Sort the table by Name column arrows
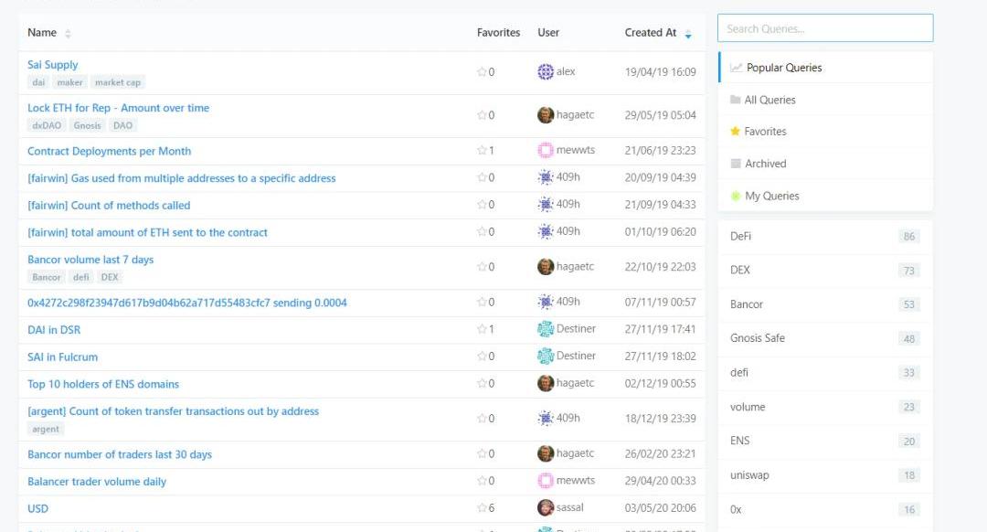This screenshot has height=532, width=987. (x=68, y=34)
